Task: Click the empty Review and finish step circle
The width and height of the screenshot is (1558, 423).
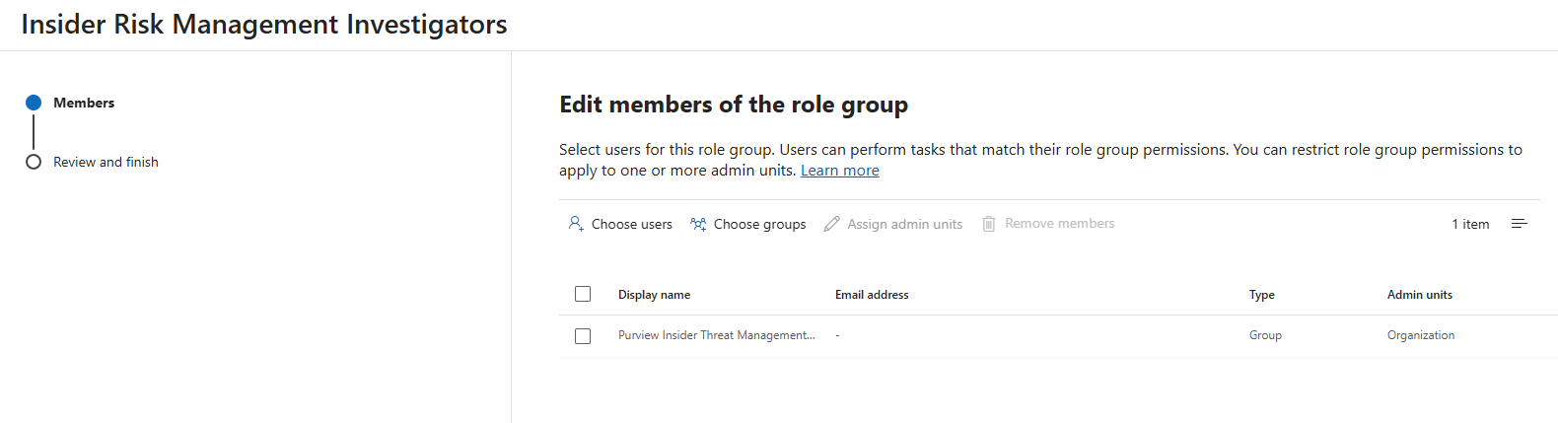Action: coord(34,162)
